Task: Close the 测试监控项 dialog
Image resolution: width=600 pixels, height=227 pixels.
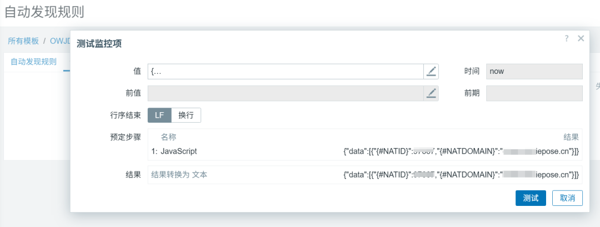Action: tap(581, 38)
